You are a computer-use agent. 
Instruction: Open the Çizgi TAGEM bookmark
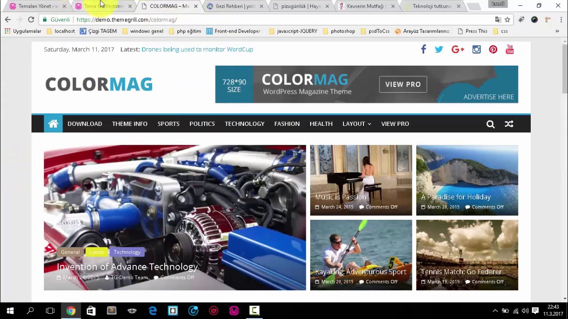[x=99, y=31]
